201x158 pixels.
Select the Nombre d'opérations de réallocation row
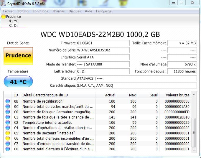pos(98,128)
